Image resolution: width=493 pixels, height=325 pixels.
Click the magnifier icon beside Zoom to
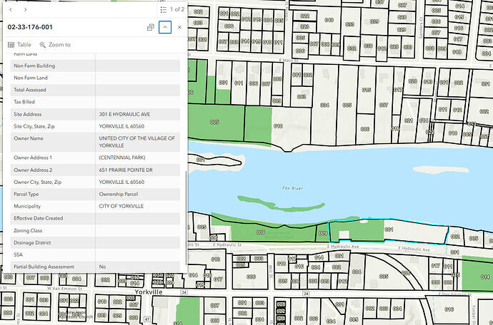(x=43, y=45)
